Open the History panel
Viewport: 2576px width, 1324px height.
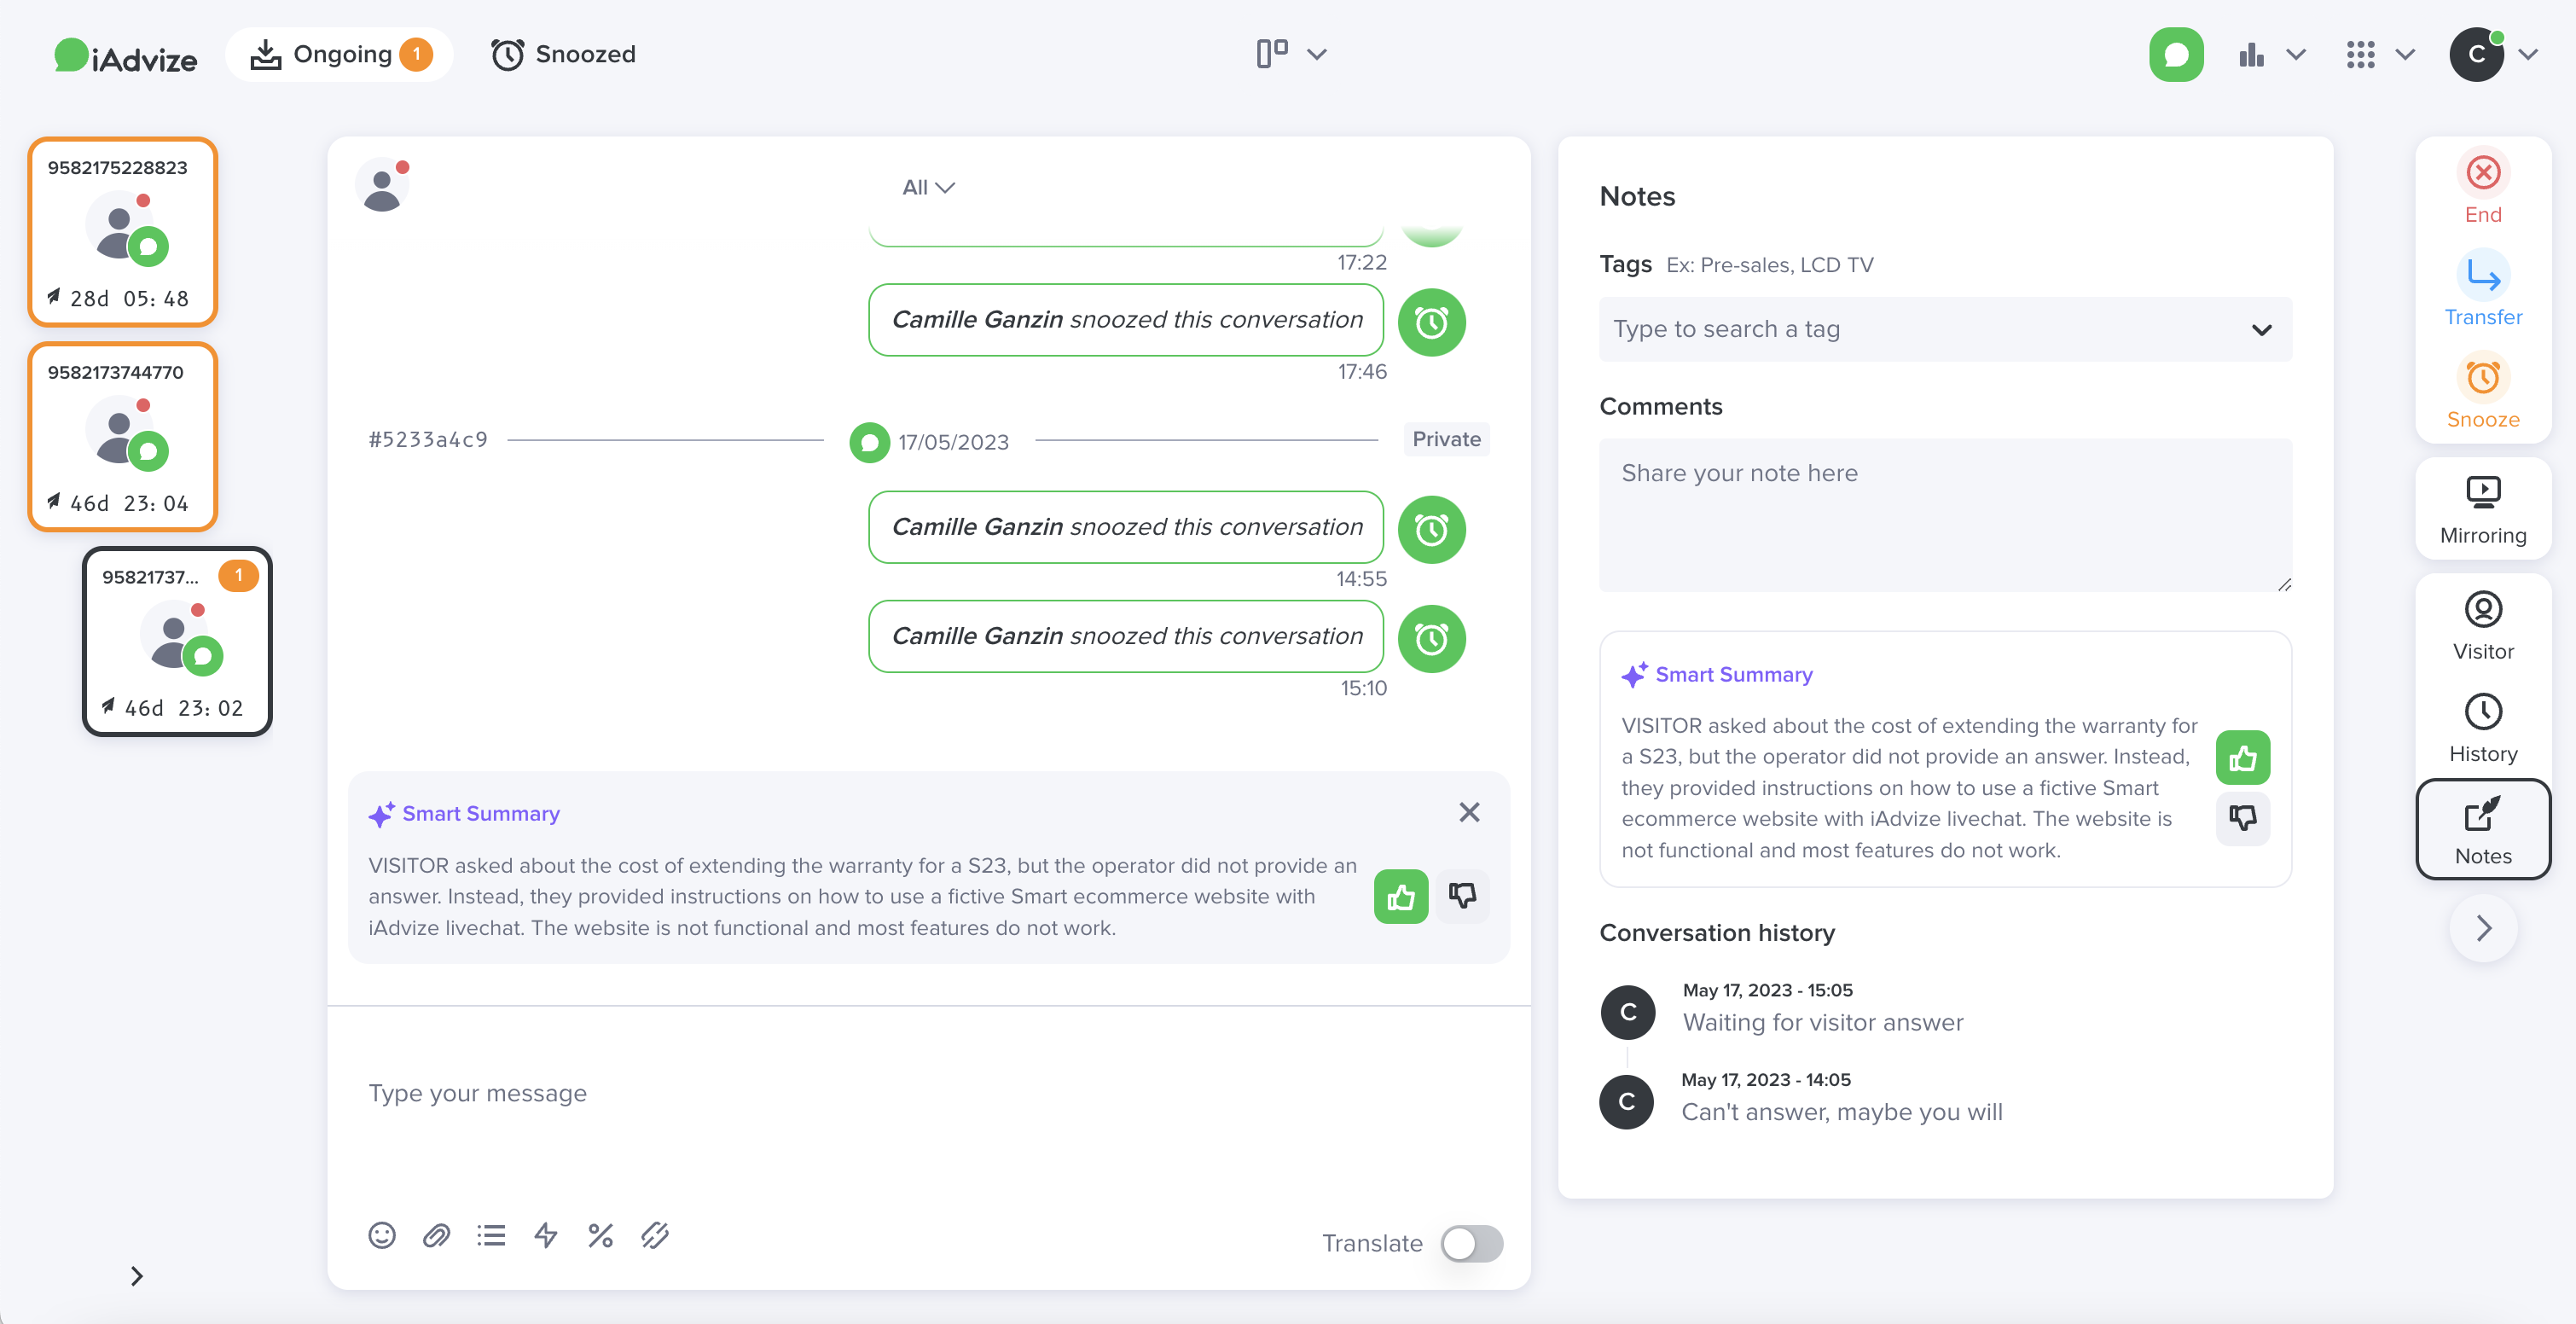(x=2482, y=729)
